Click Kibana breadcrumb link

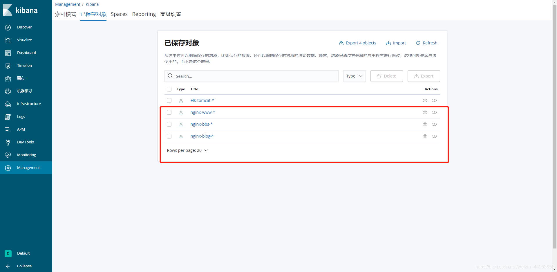[x=92, y=4]
